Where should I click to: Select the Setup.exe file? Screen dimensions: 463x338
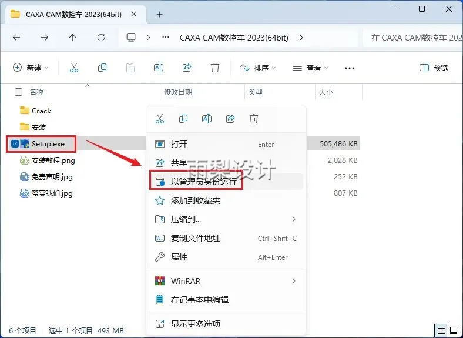(42, 144)
